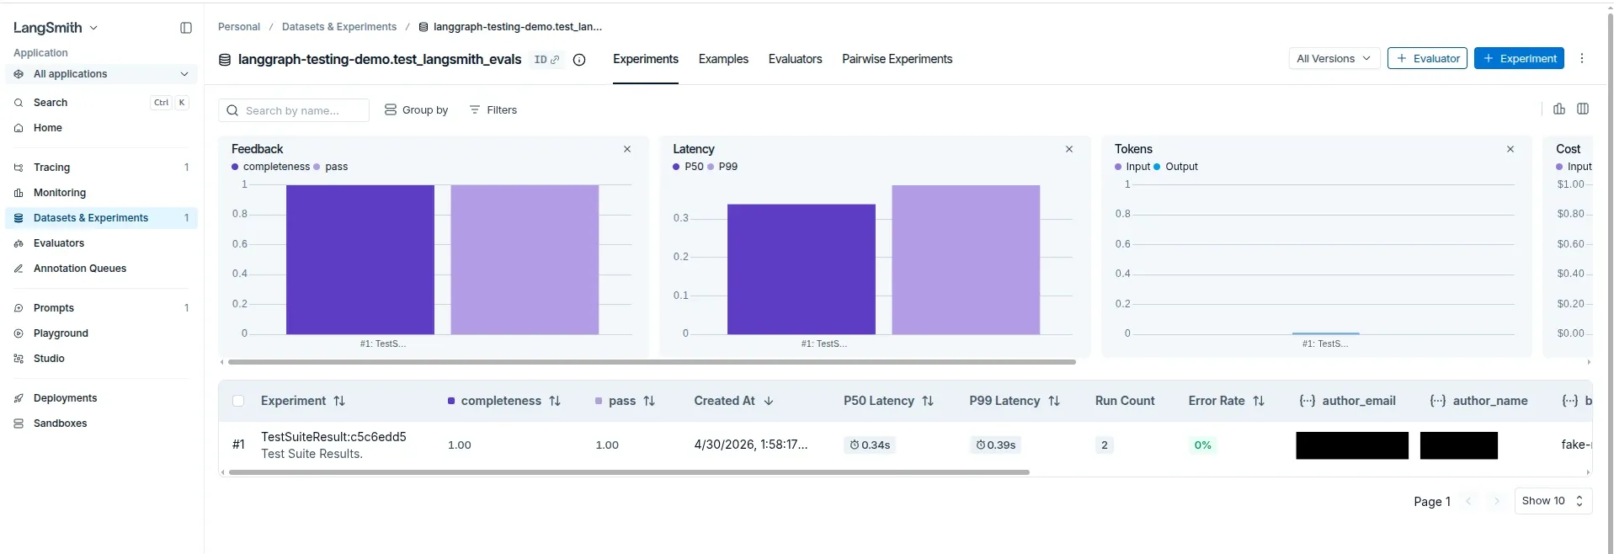The image size is (1614, 554).
Task: Open Annotation Queues
Action: [x=101, y=269]
